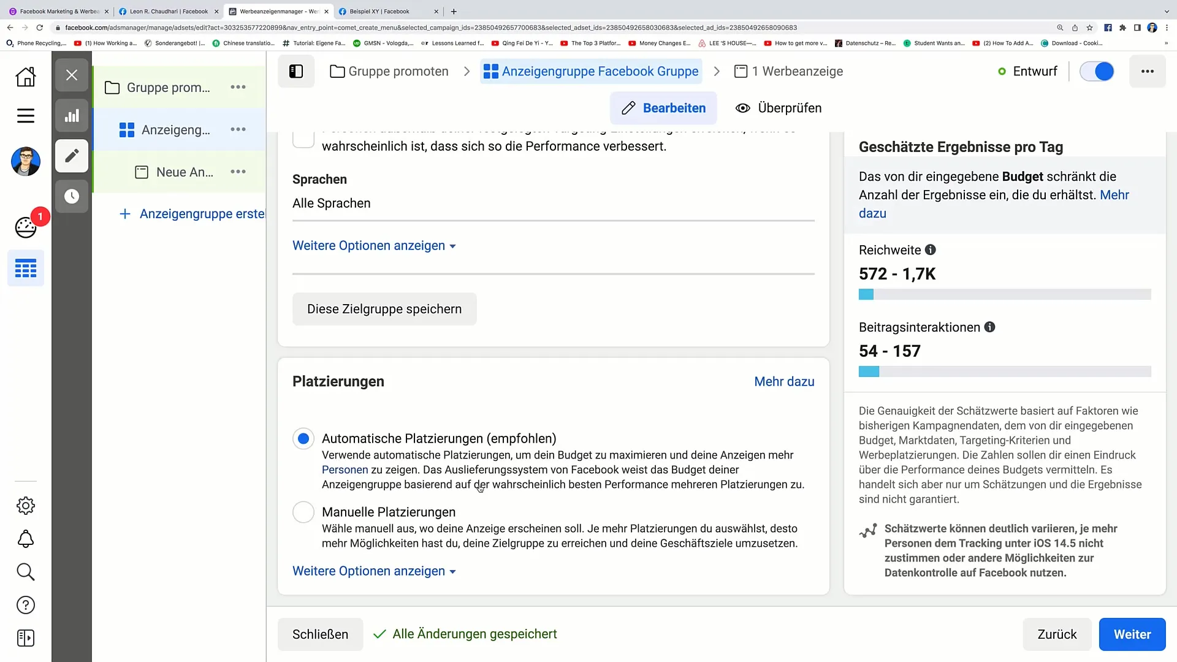The image size is (1177, 662).
Task: Expand Weitere Optionen anzeigen under Platzierungen
Action: (x=374, y=571)
